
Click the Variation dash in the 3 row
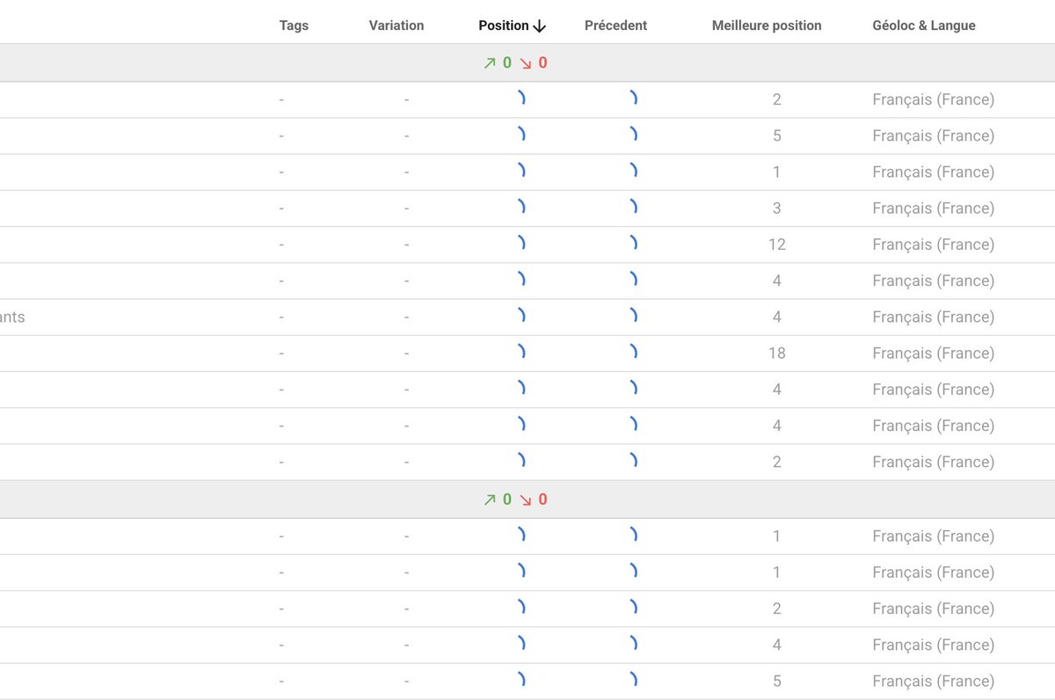coord(406,208)
